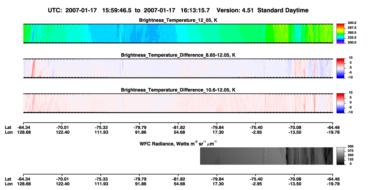Click the grayscale WFC Radiance colorbar

340,156
